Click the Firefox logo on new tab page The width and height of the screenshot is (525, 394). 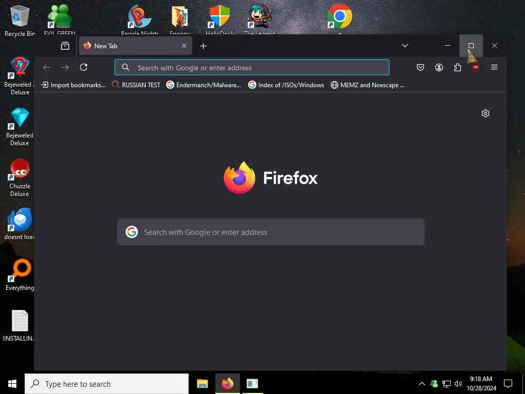tap(271, 178)
